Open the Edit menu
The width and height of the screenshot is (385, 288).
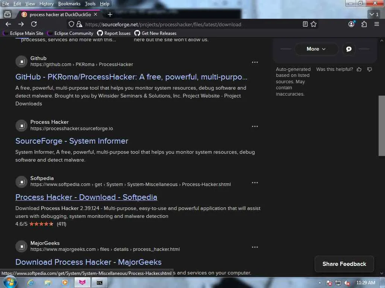pyautogui.click(x=17, y=4)
